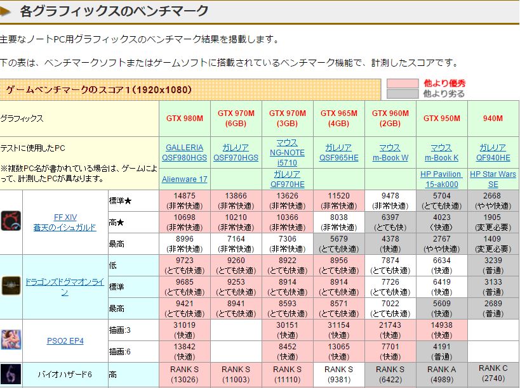
Task: Click the ゲームベンチマークのスコア1 table title
Action: pos(99,89)
